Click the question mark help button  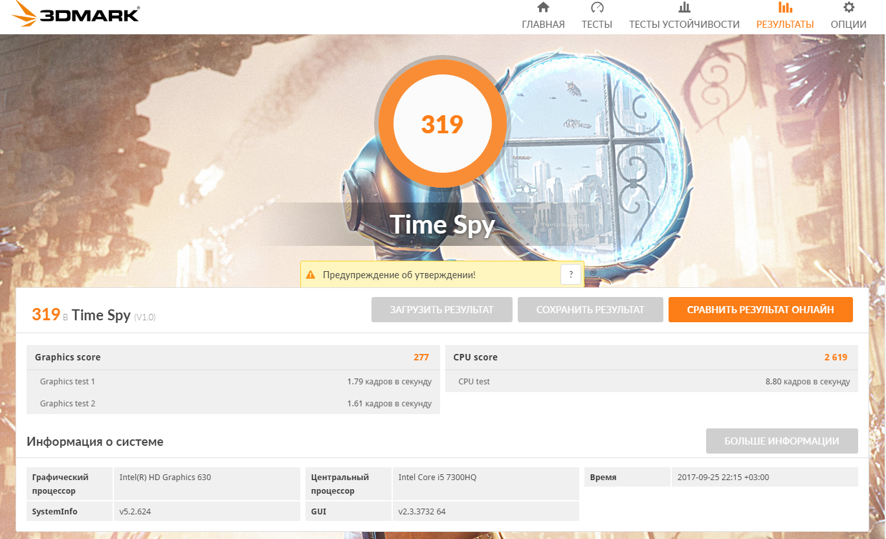coord(571,275)
